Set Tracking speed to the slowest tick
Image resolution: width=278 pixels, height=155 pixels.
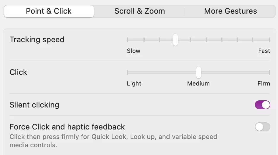pos(127,39)
